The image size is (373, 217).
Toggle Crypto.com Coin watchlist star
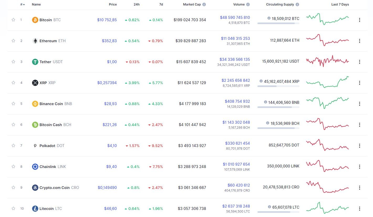pyautogui.click(x=13, y=187)
